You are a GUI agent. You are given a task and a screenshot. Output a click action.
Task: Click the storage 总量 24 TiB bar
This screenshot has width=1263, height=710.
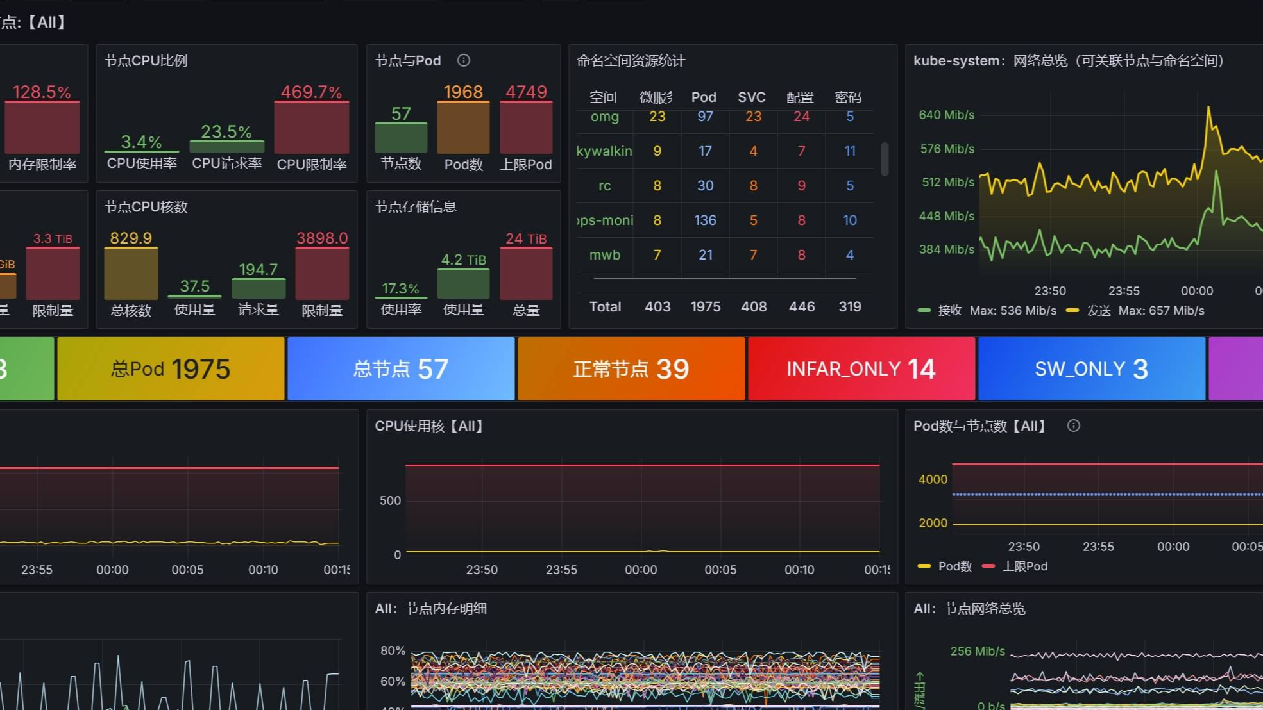(526, 274)
